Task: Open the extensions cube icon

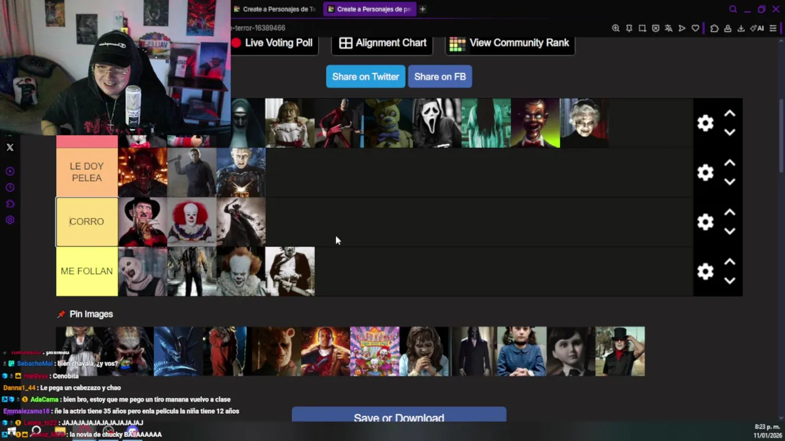Action: 714,28
